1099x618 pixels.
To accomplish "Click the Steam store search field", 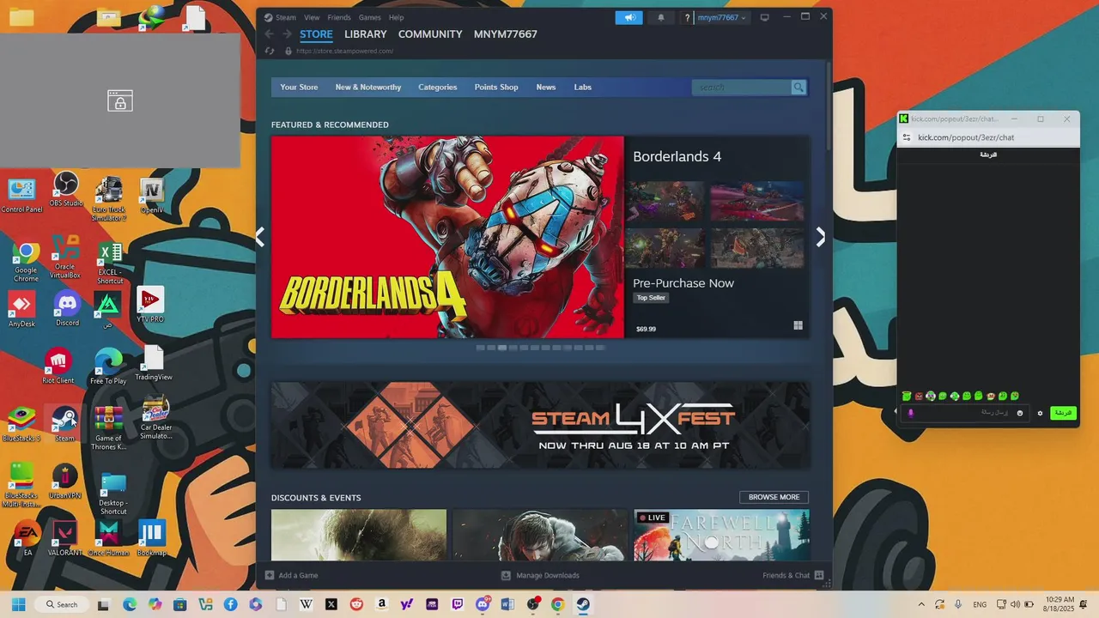I will click(x=741, y=87).
